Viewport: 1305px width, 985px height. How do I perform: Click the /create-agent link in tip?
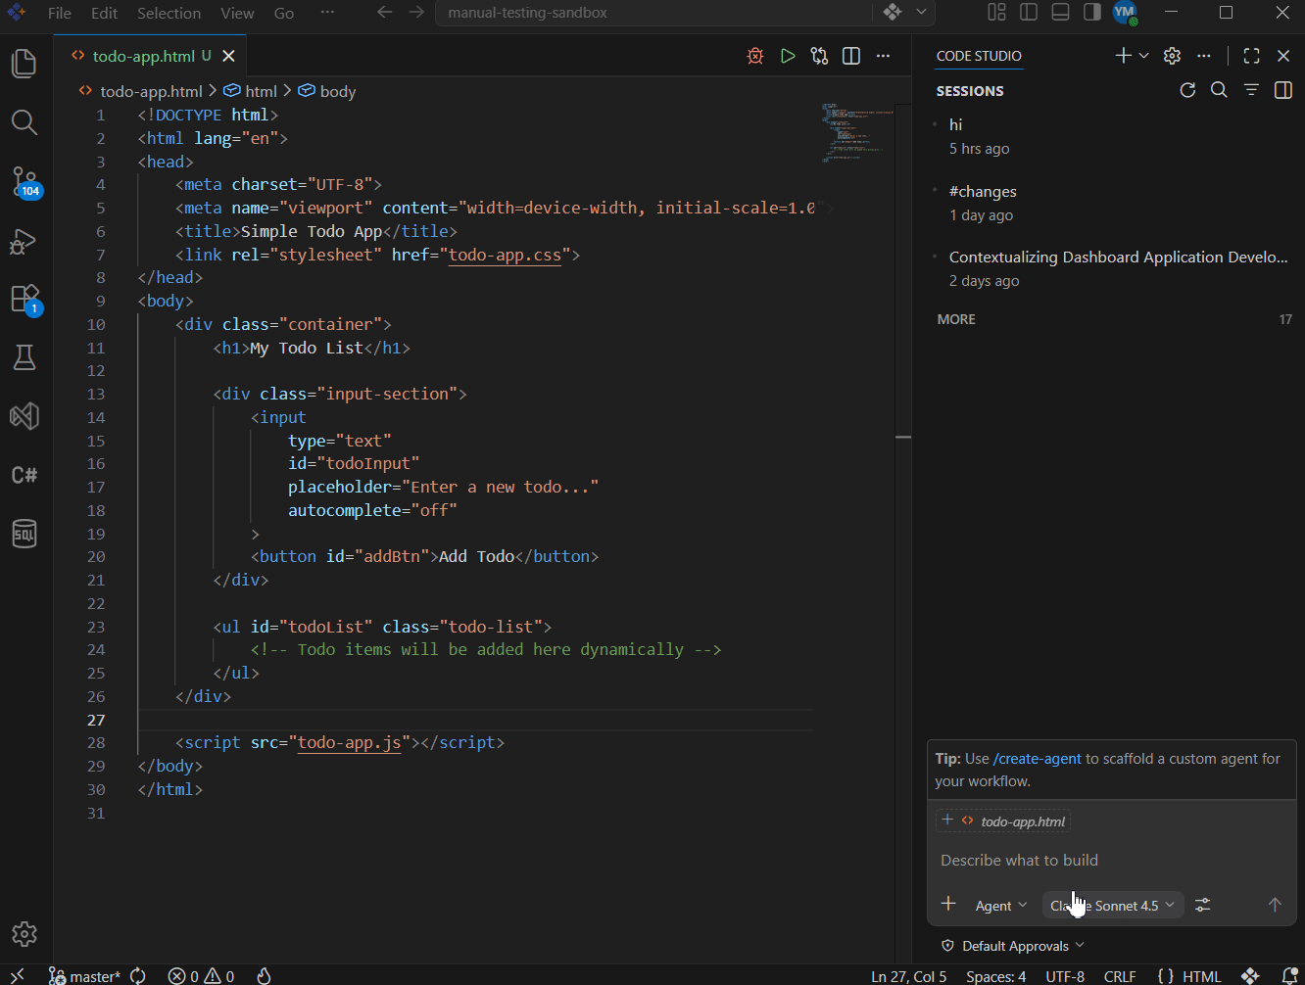coord(1038,759)
